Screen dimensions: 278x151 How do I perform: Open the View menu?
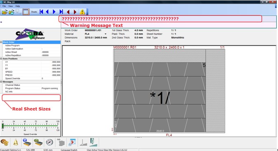coord(11,6)
